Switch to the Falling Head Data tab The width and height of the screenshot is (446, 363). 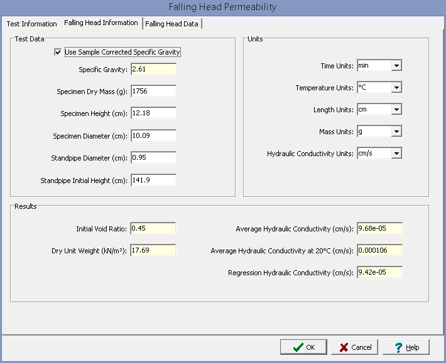click(172, 24)
